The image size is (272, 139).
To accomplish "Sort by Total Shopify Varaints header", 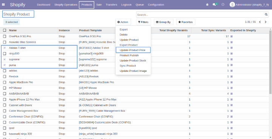I will point(173,30).
